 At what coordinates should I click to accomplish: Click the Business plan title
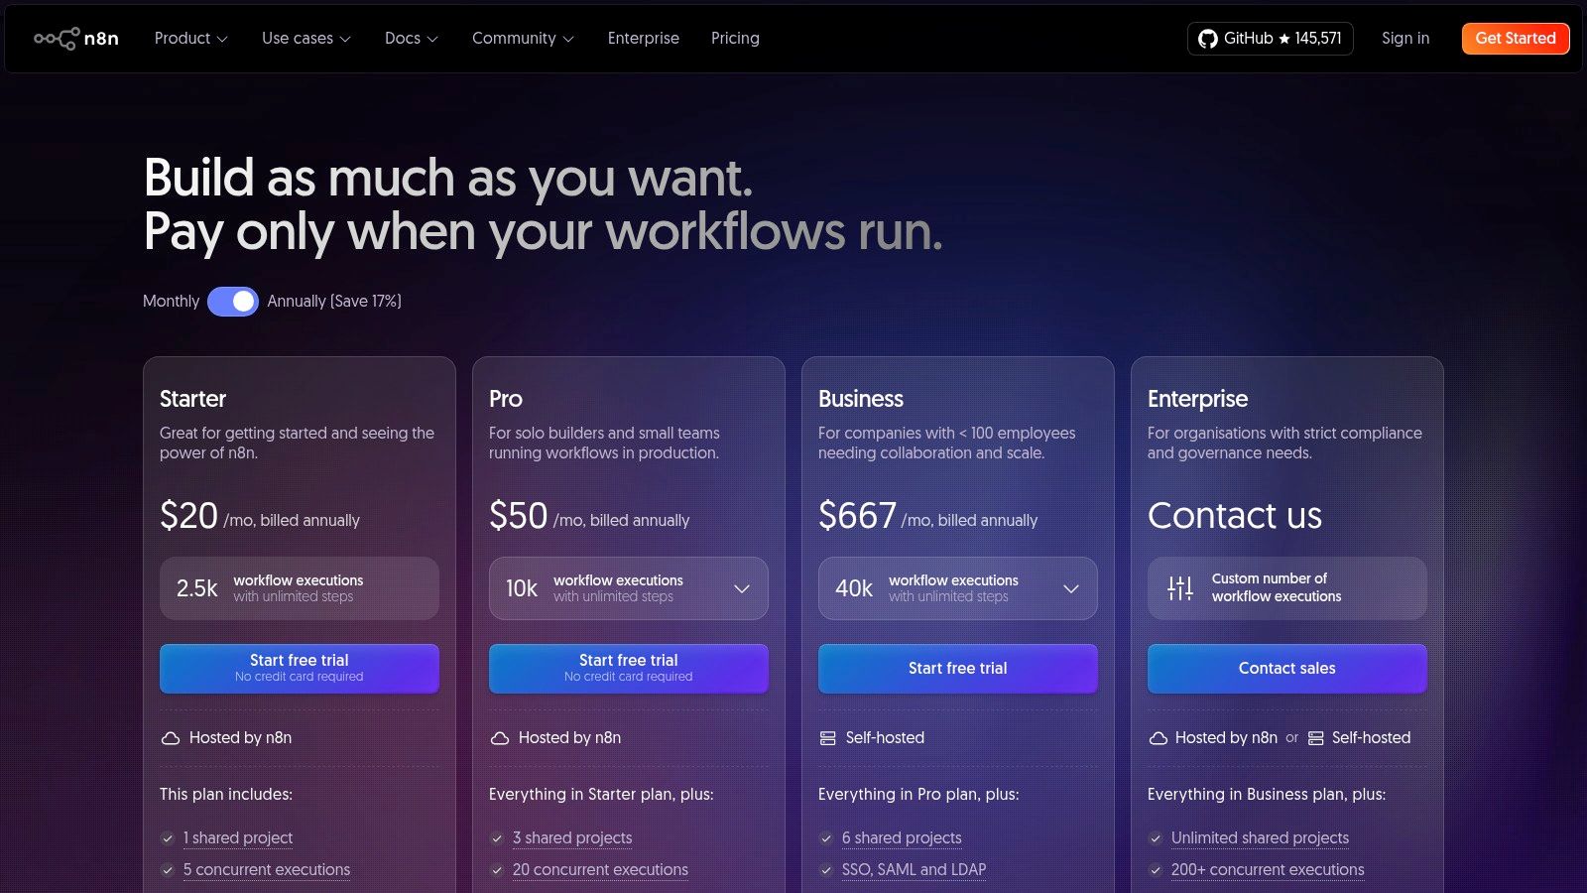(x=861, y=399)
